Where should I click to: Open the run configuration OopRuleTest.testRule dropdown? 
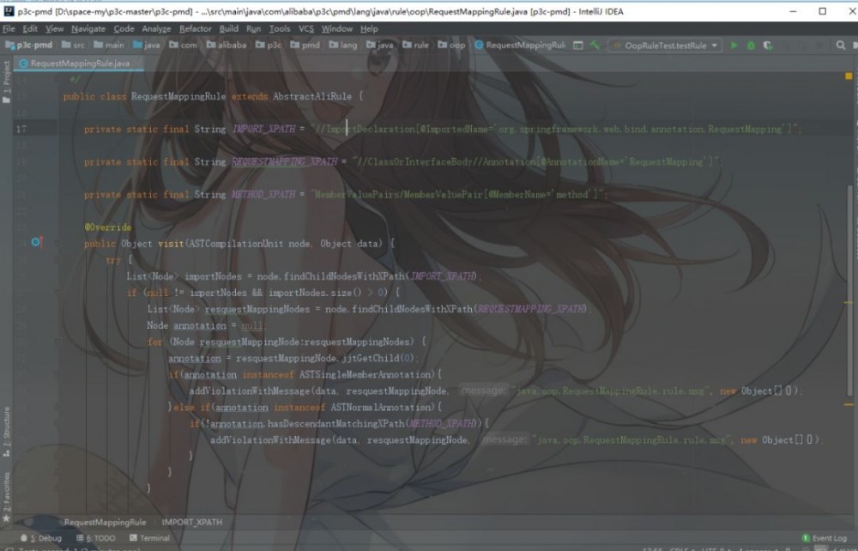665,45
